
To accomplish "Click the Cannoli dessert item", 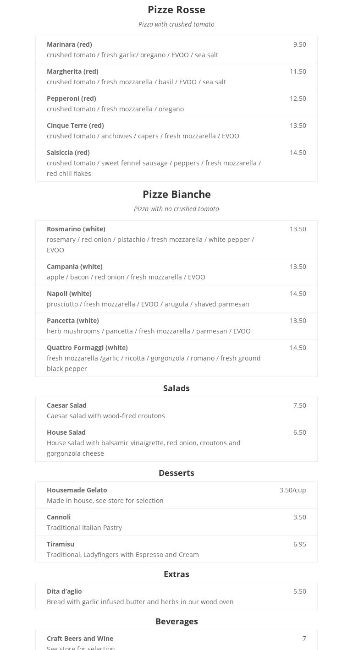I will tap(59, 517).
